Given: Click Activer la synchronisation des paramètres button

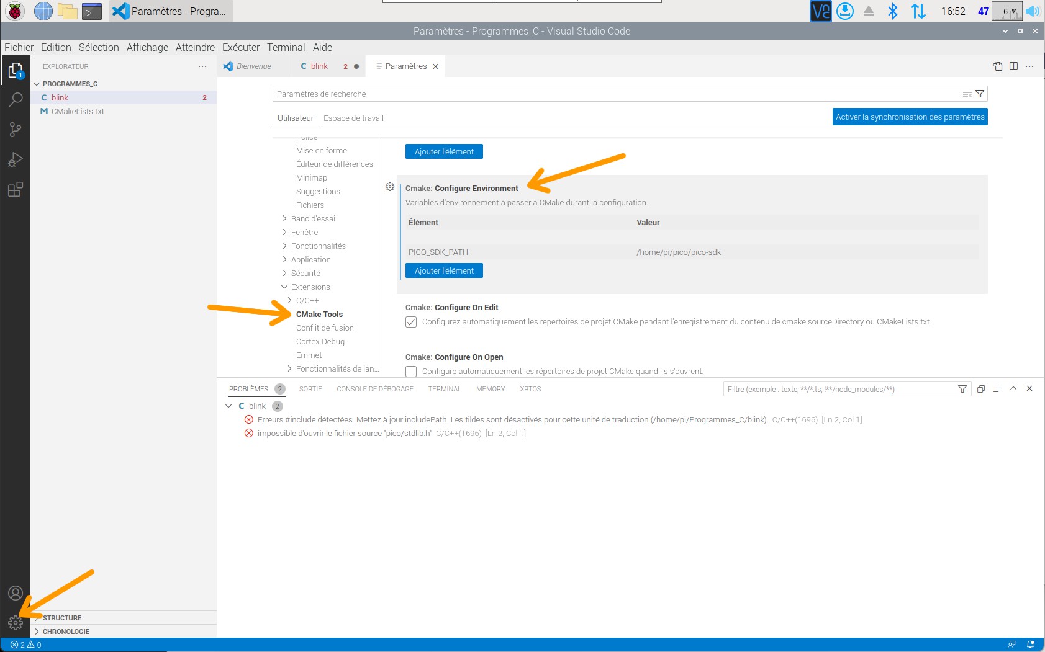Looking at the screenshot, I should coord(910,117).
